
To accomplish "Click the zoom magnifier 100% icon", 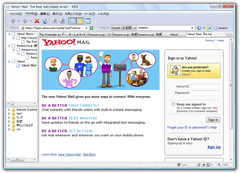I will [219, 165].
